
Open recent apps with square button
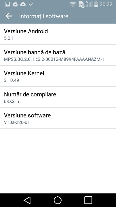pyautogui.click(x=88, y=200)
